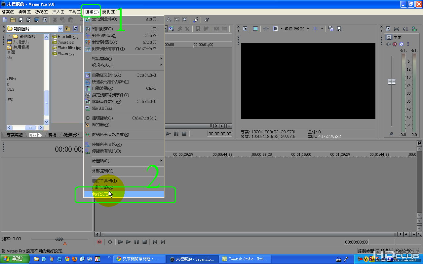Click the New project icon in toolbar

click(5, 20)
